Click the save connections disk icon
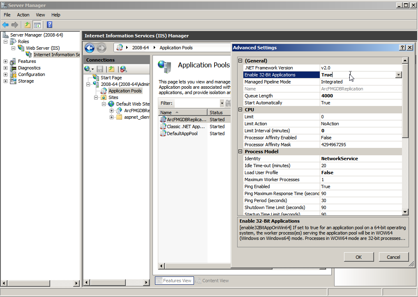The width and height of the screenshot is (418, 297). pos(100,69)
